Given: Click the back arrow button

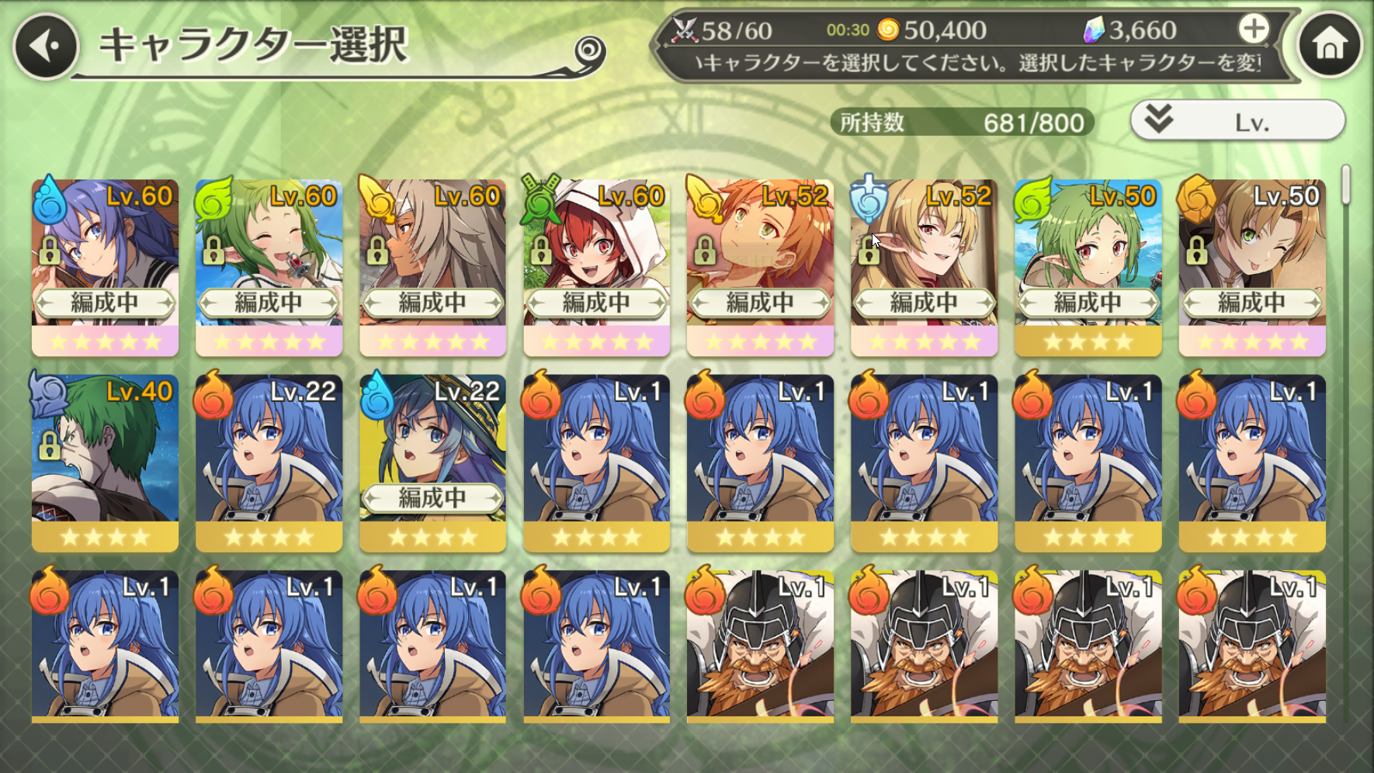Looking at the screenshot, I should tap(46, 47).
